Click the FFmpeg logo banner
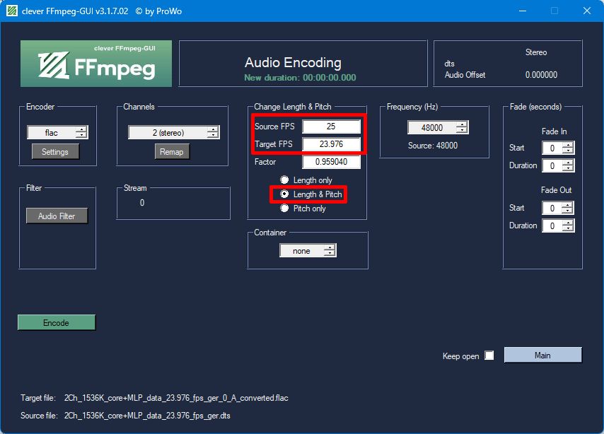The width and height of the screenshot is (604, 434). 96,64
